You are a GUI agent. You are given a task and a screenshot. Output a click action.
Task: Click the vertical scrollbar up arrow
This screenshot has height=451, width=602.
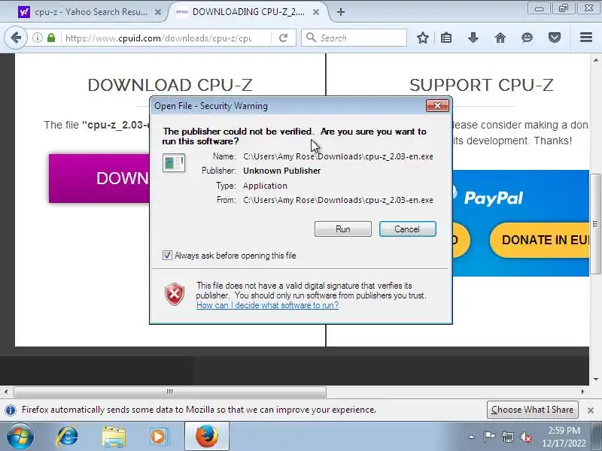(595, 60)
